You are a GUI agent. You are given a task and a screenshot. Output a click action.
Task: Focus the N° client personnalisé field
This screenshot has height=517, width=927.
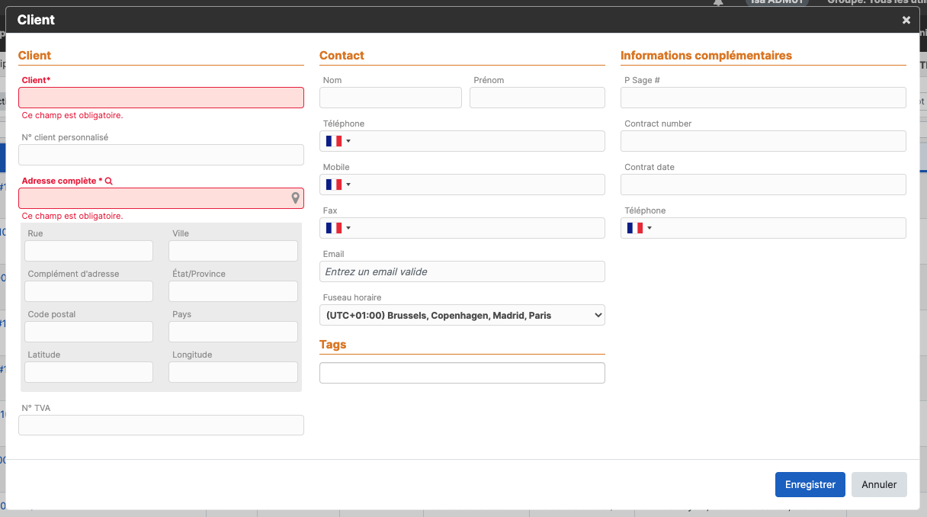(161, 155)
